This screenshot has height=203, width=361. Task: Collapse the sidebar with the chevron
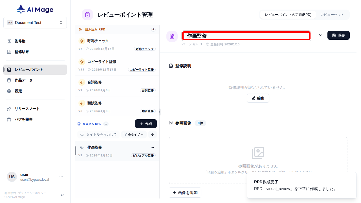pos(62,195)
